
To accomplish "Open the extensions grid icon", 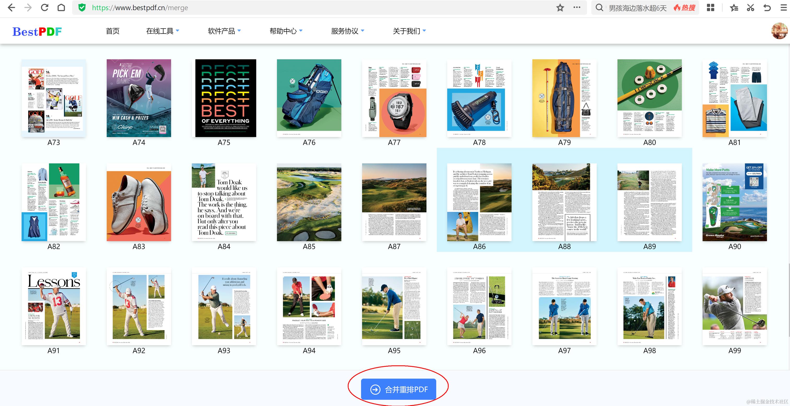I will tap(711, 8).
